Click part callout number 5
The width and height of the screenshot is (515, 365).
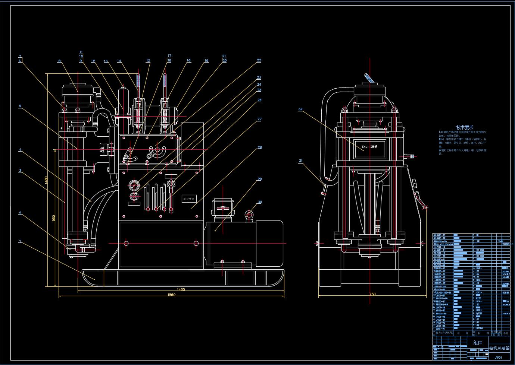pyautogui.click(x=20, y=106)
